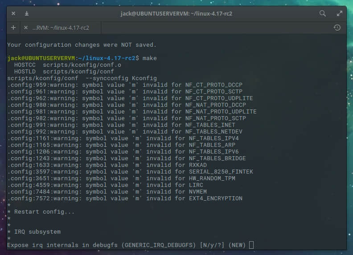Click the warning line for NVMEM
Screen dimensions: 353x255
coord(107,192)
